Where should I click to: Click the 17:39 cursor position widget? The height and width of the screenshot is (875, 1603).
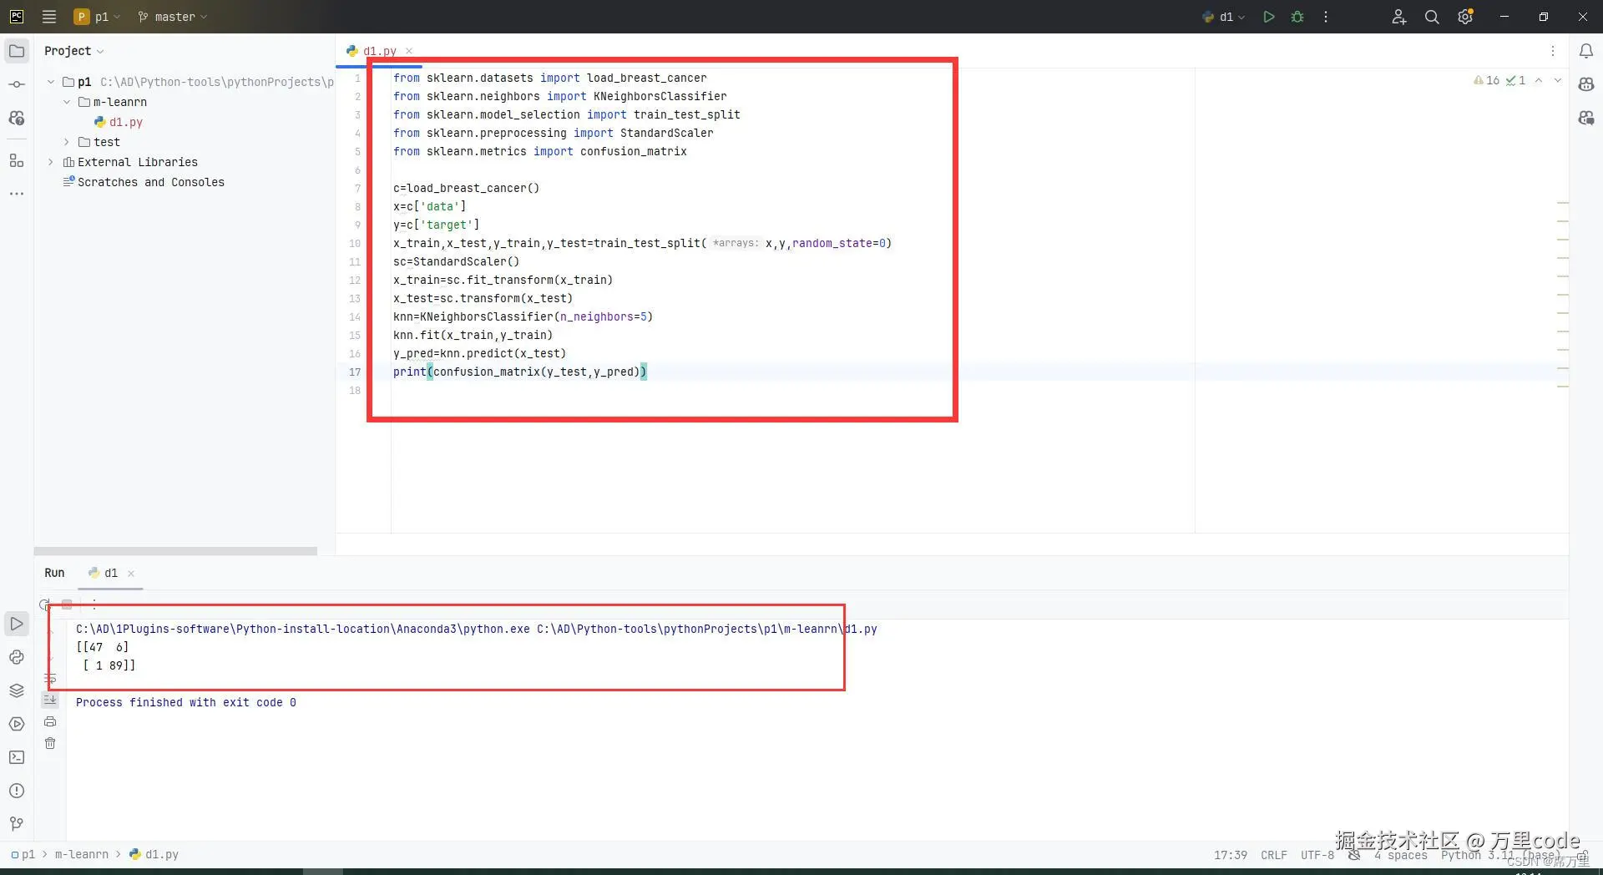pos(1231,855)
